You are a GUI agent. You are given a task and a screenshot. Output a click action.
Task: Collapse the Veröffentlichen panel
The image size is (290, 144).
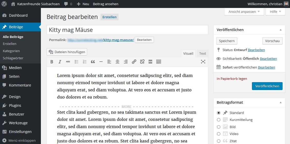[x=280, y=30]
